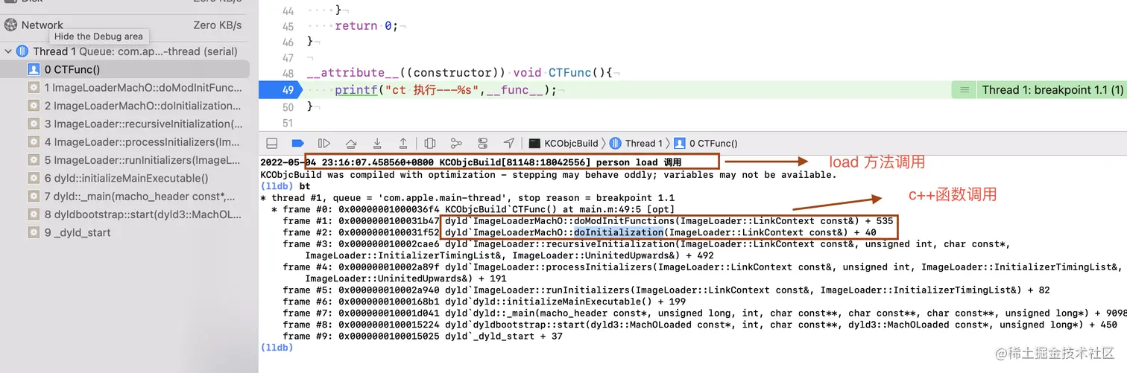Click line number 48 in gutter
This screenshot has width=1127, height=373.
coord(288,73)
